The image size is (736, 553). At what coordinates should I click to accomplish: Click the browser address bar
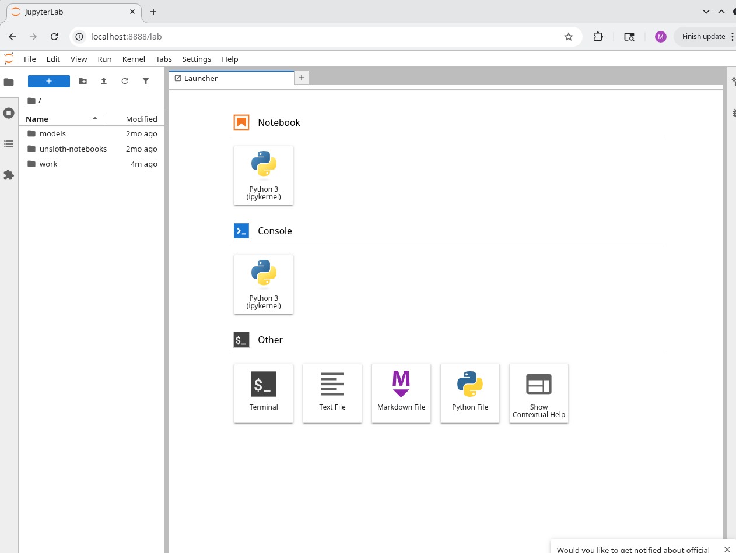tap(321, 37)
